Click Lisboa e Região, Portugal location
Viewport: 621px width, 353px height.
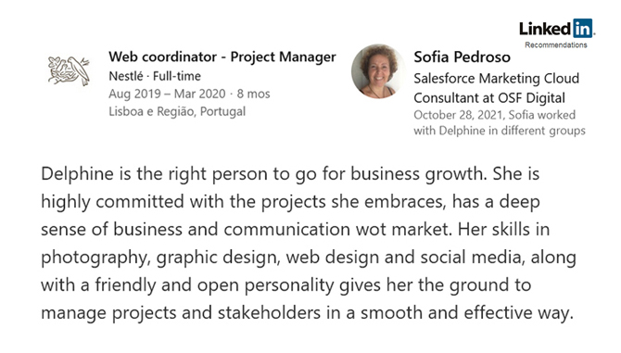click(x=177, y=111)
